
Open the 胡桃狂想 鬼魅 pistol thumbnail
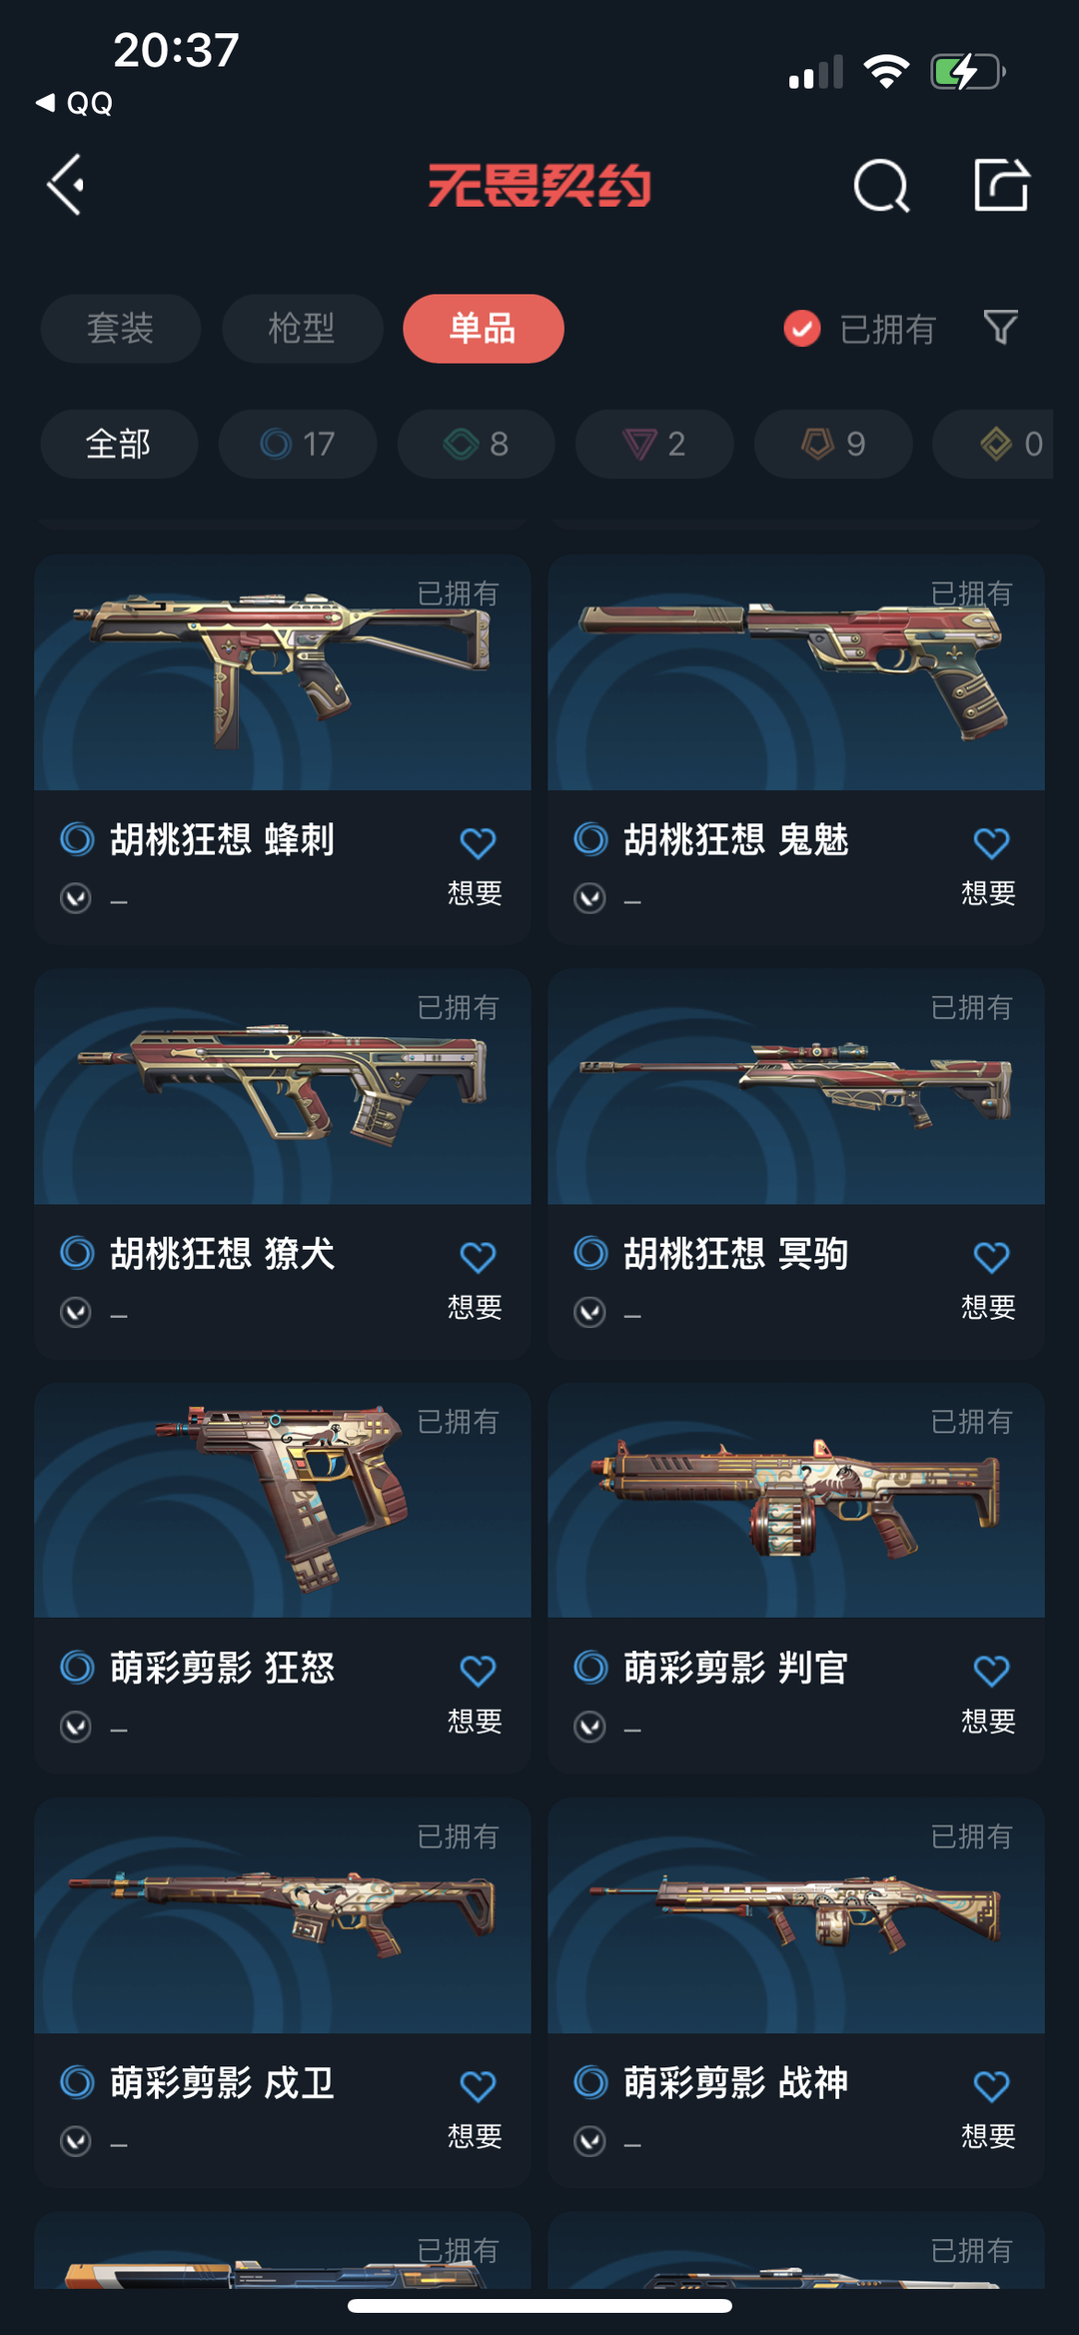click(x=796, y=672)
